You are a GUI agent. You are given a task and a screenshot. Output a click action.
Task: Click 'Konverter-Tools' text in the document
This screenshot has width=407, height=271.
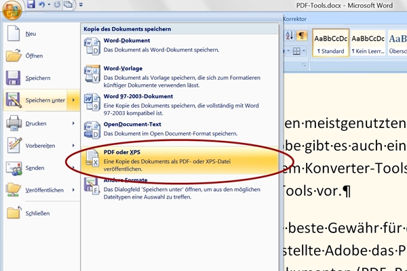[x=356, y=168]
